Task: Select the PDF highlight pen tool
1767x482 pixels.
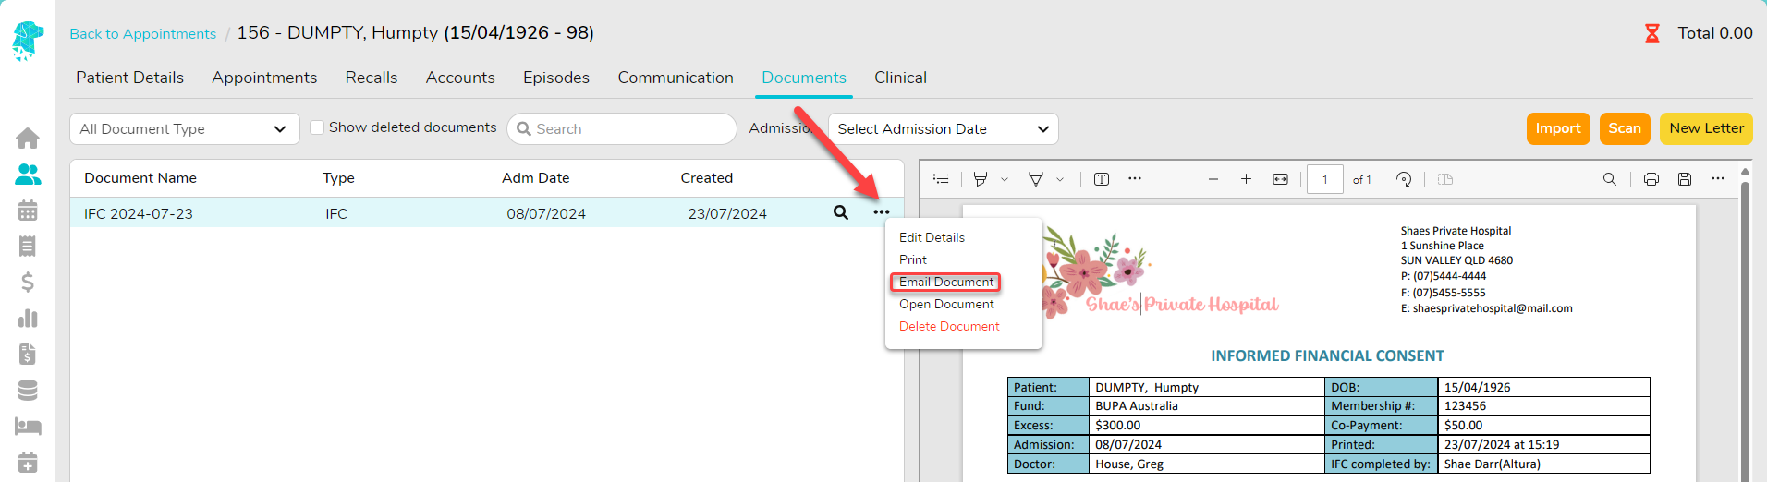Action: coord(981,179)
